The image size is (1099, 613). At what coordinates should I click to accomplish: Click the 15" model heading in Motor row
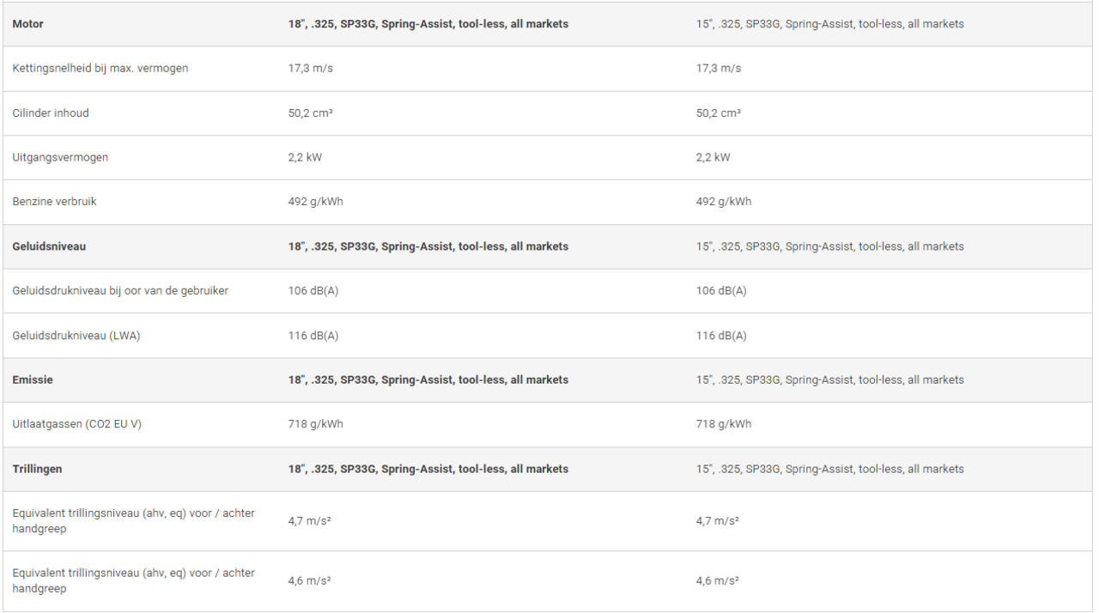coord(829,24)
